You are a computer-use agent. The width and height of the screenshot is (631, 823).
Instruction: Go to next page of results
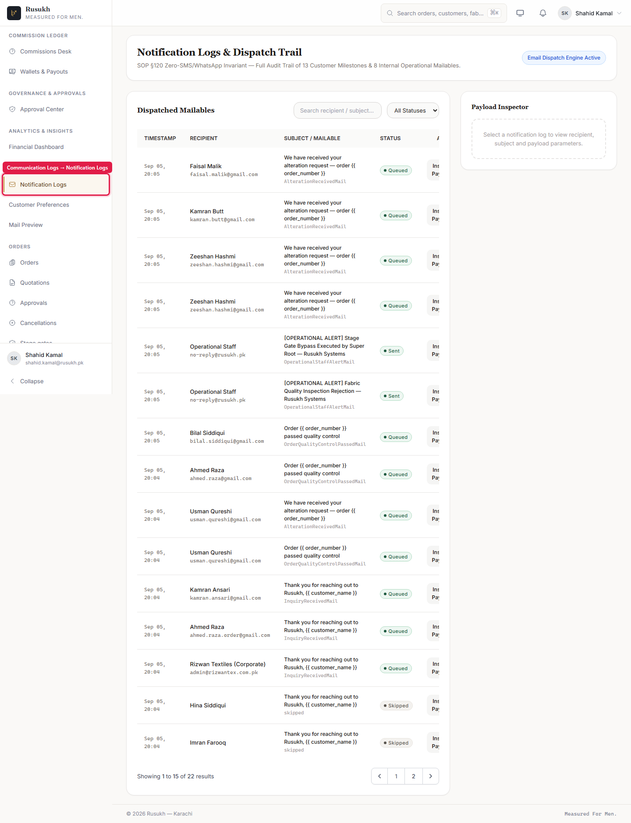point(431,776)
